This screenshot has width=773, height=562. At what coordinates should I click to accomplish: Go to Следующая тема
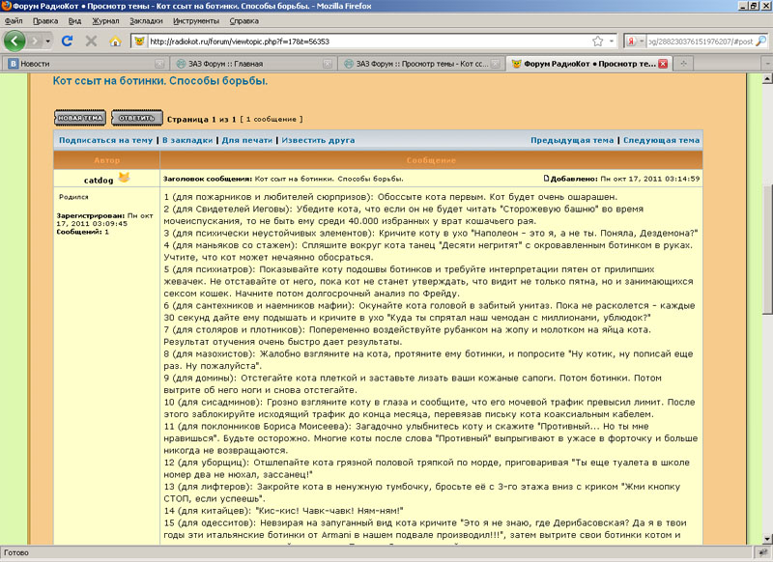pyautogui.click(x=662, y=140)
